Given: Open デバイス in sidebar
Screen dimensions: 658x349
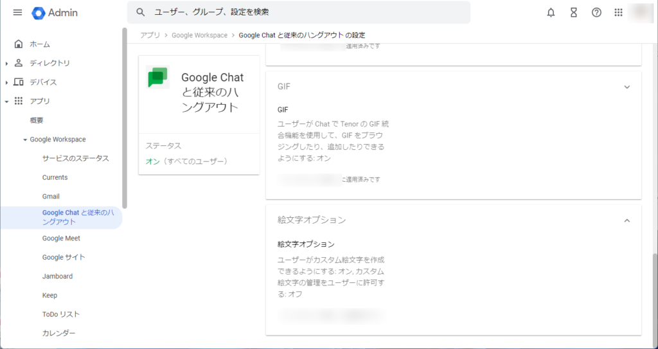Looking at the screenshot, I should point(43,82).
